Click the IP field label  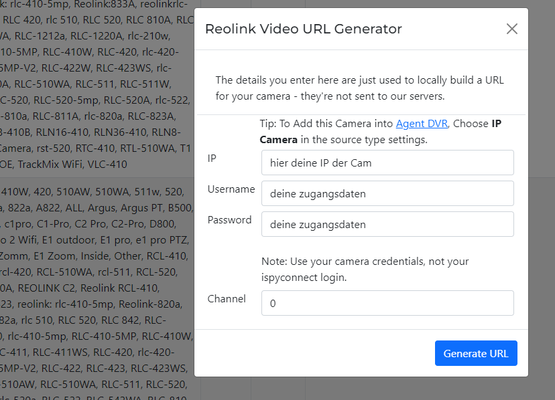[212, 159]
